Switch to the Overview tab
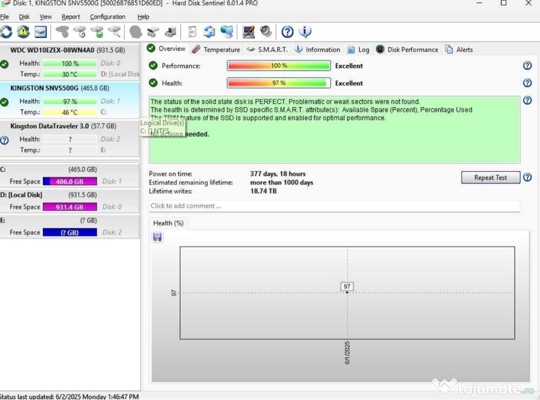The width and height of the screenshot is (540, 400). pyautogui.click(x=166, y=49)
